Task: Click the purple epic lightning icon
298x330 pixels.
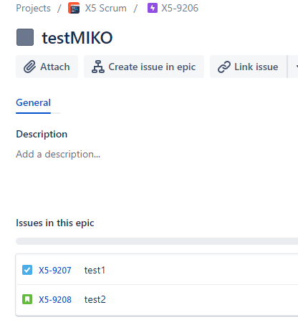Action: tap(153, 8)
